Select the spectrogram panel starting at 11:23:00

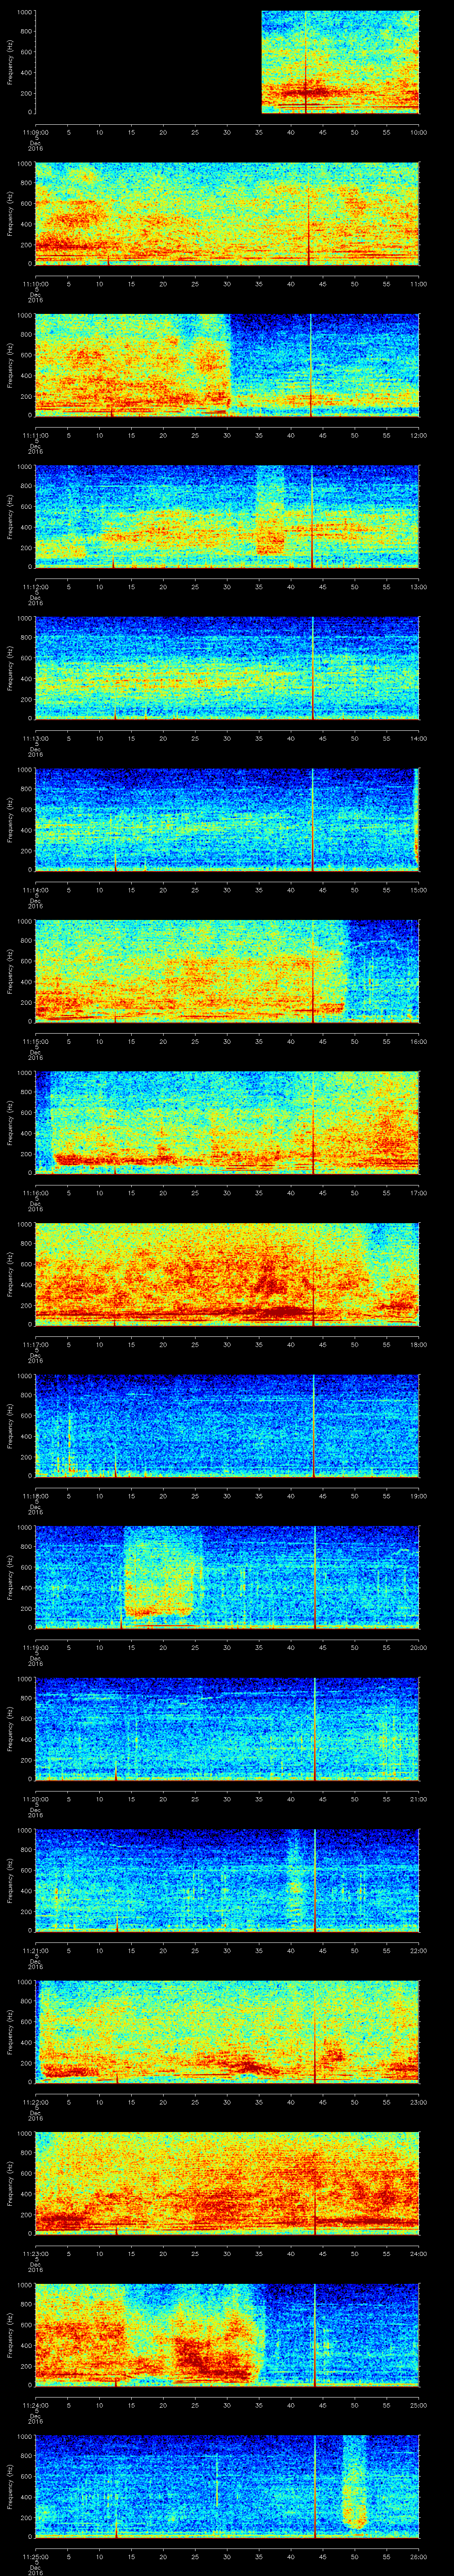click(x=227, y=2183)
